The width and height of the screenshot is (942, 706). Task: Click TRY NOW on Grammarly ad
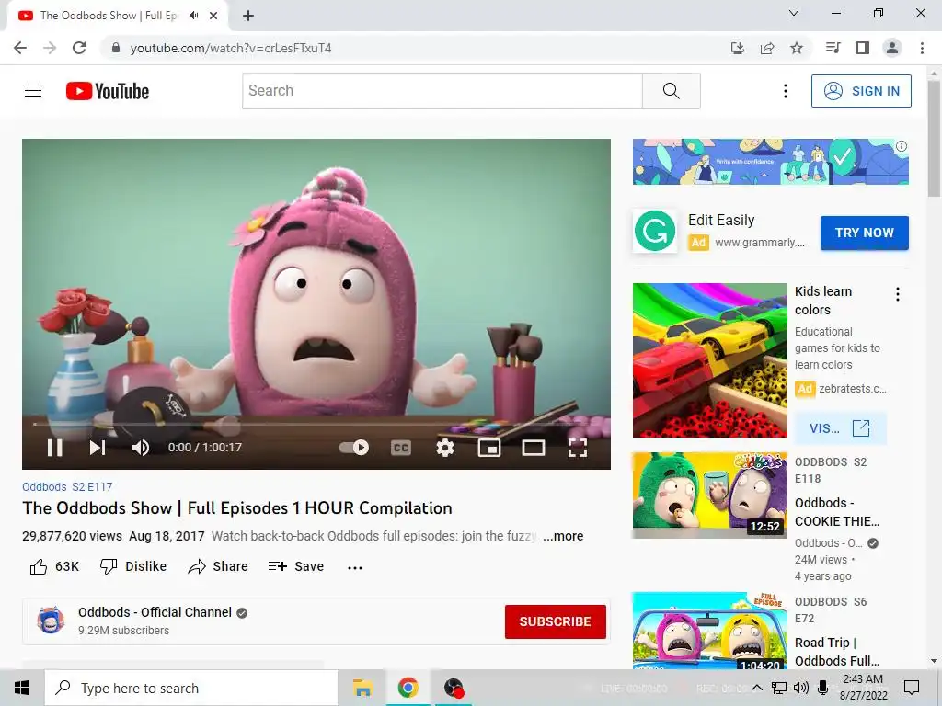click(x=864, y=233)
